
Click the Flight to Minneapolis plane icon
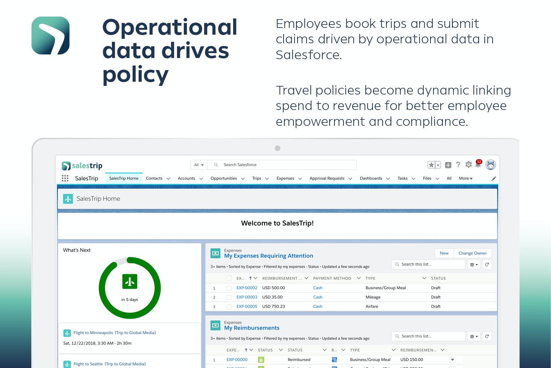tap(67, 333)
